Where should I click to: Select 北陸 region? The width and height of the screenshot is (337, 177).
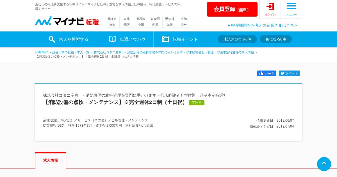[x=184, y=19]
